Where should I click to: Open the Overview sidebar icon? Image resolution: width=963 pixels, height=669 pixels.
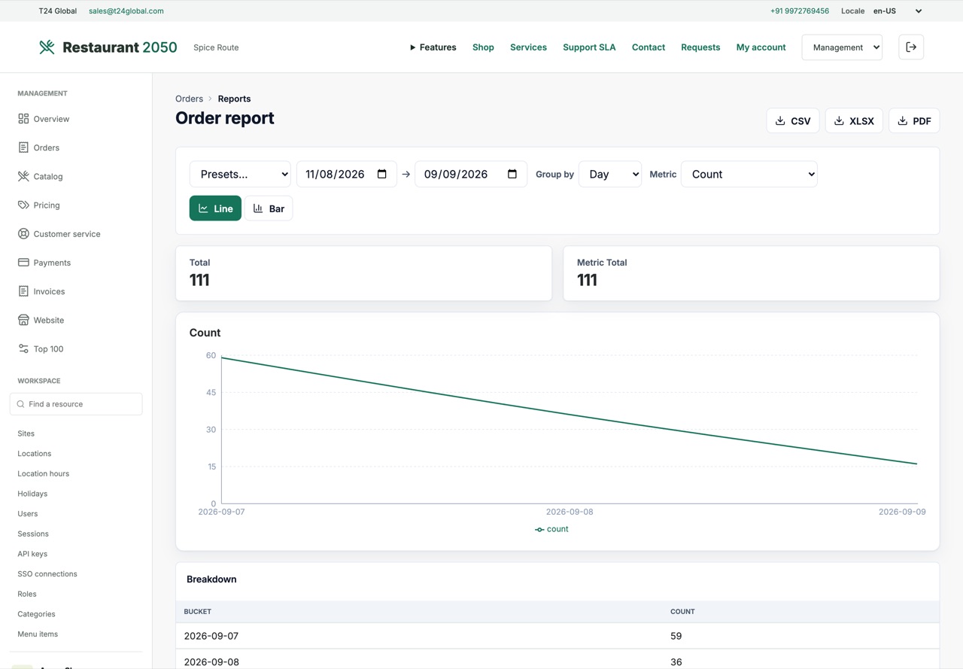[x=23, y=119]
